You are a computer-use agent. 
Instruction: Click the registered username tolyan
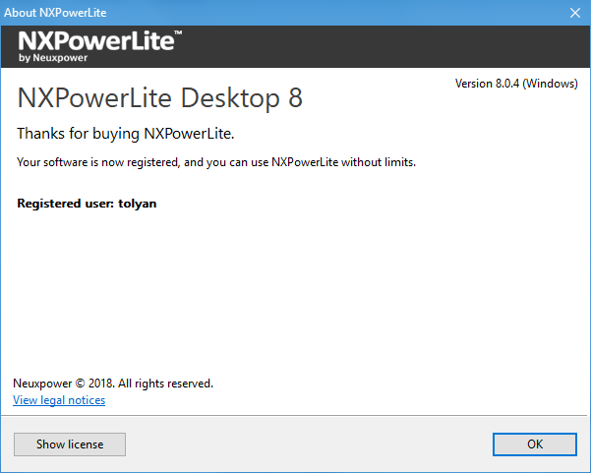[x=136, y=204]
